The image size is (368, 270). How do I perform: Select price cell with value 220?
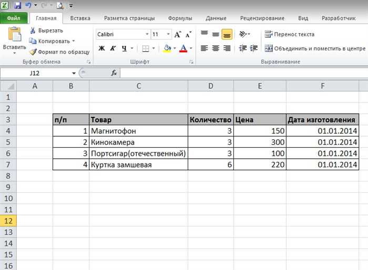pyautogui.click(x=260, y=165)
